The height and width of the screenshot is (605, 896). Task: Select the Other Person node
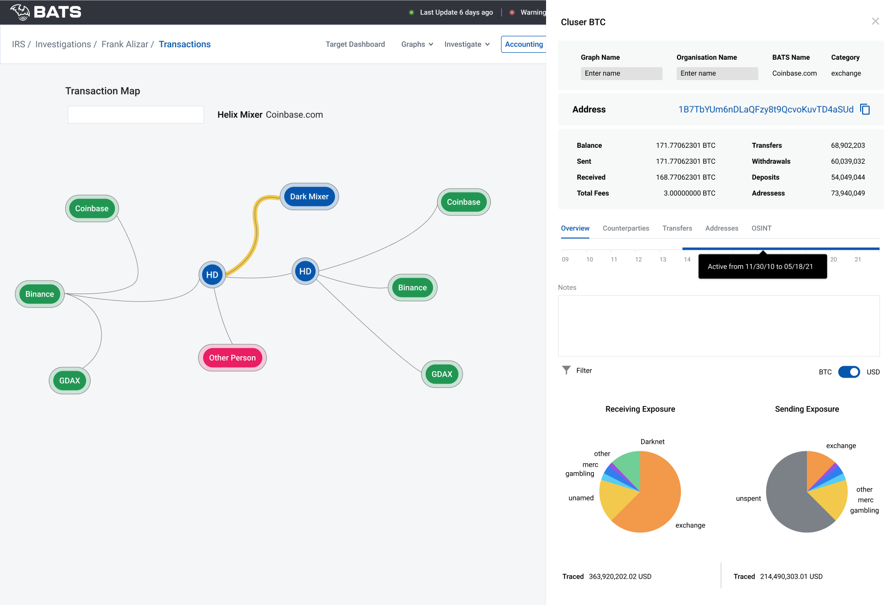tap(232, 358)
